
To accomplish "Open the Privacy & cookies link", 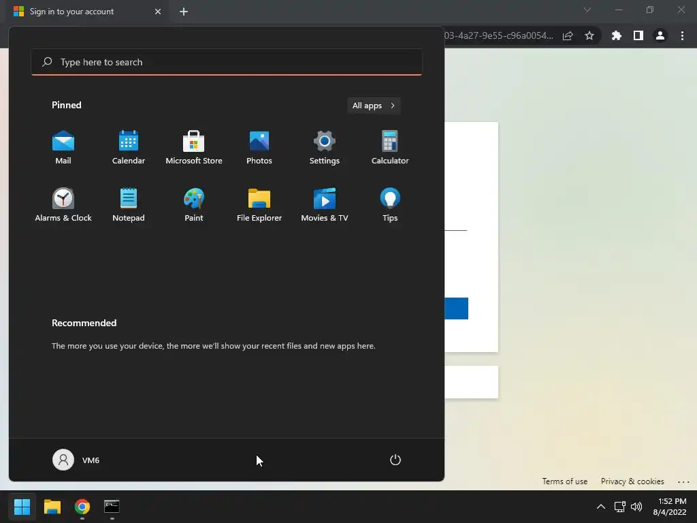I will pos(632,481).
